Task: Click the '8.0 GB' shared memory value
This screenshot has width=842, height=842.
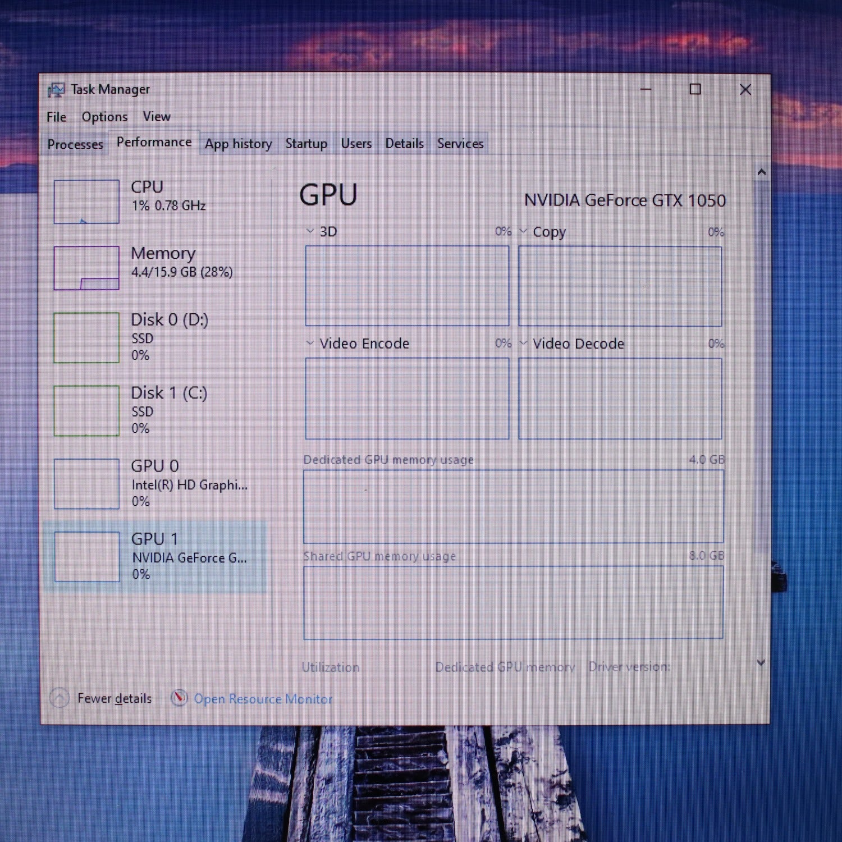Action: tap(707, 556)
